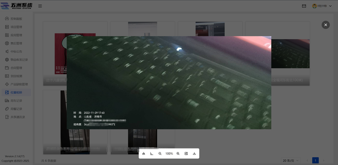
Task: Click the rotate angle icon in viewer toolbar
Action: tap(152, 154)
